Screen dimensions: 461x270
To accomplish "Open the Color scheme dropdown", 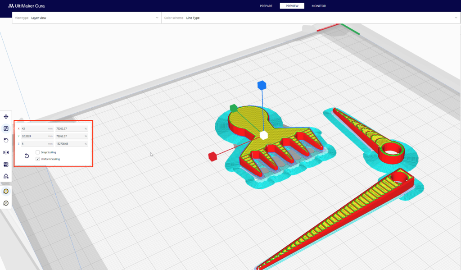I will (311, 18).
